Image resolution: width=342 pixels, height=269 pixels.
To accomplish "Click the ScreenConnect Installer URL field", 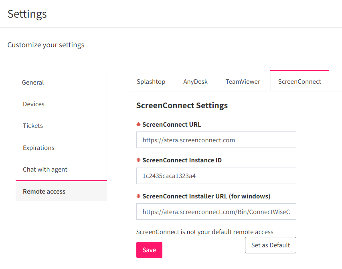I will (x=216, y=211).
